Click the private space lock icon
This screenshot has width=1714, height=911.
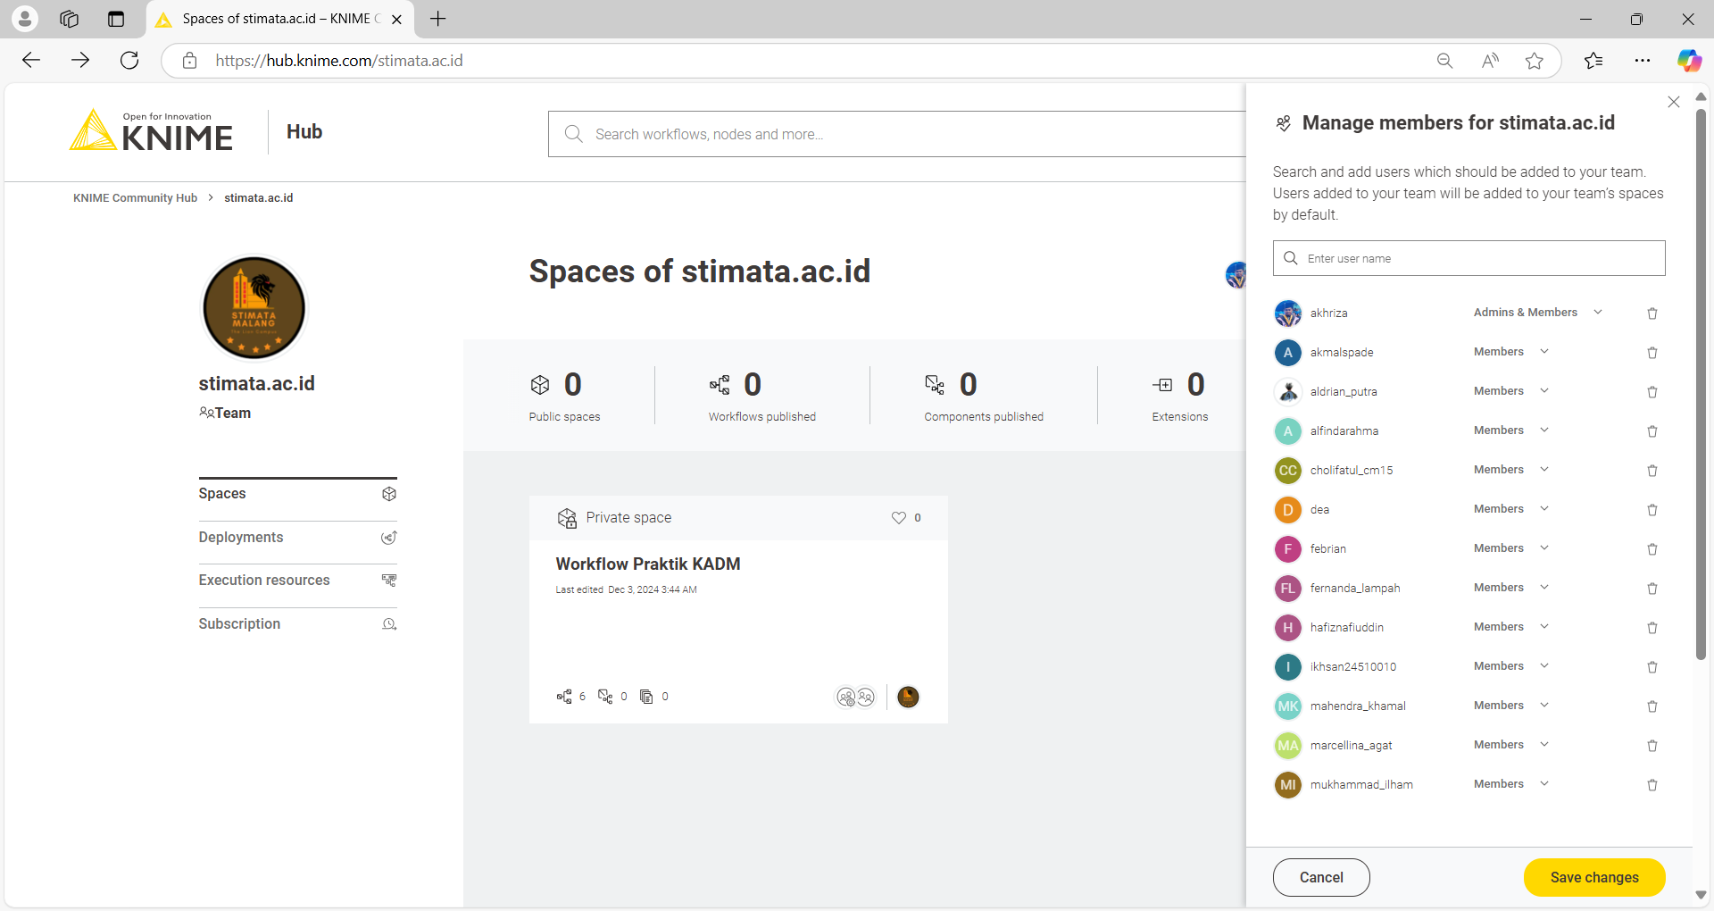tap(567, 518)
